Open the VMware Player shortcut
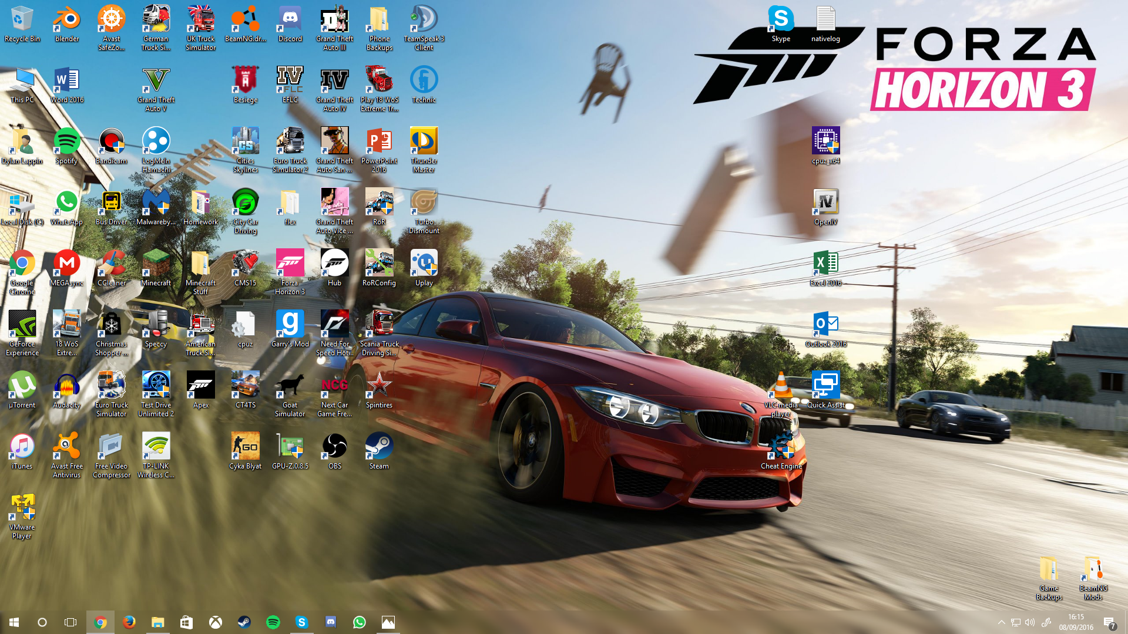The height and width of the screenshot is (634, 1128). (x=22, y=517)
